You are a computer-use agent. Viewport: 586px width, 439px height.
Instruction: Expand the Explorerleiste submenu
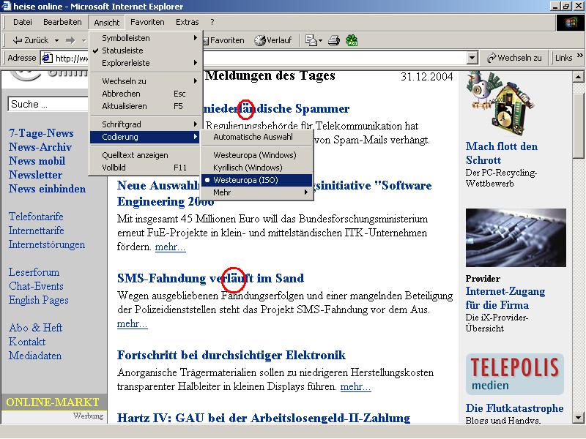click(x=146, y=63)
